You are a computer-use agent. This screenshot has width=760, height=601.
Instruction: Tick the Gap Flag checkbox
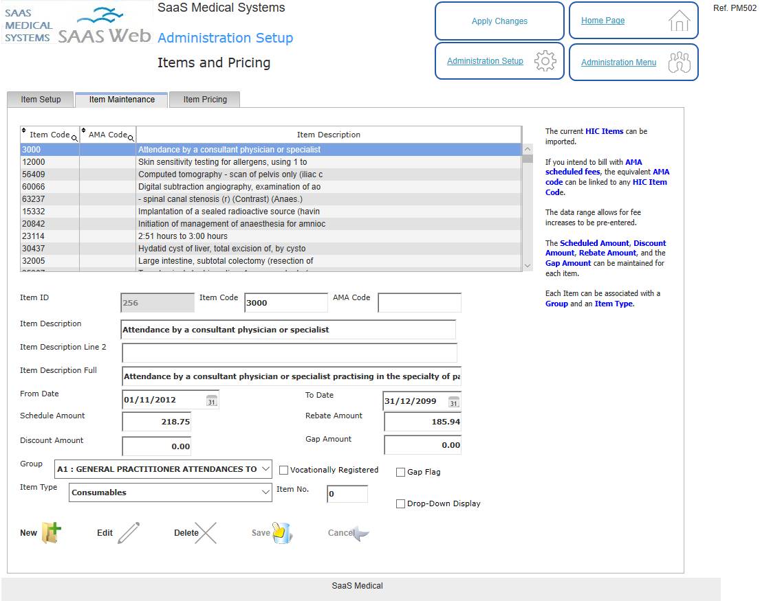tap(401, 473)
